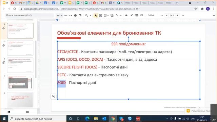Increase font size with plus button
The height and width of the screenshot is (122, 217).
[x=177, y=15]
